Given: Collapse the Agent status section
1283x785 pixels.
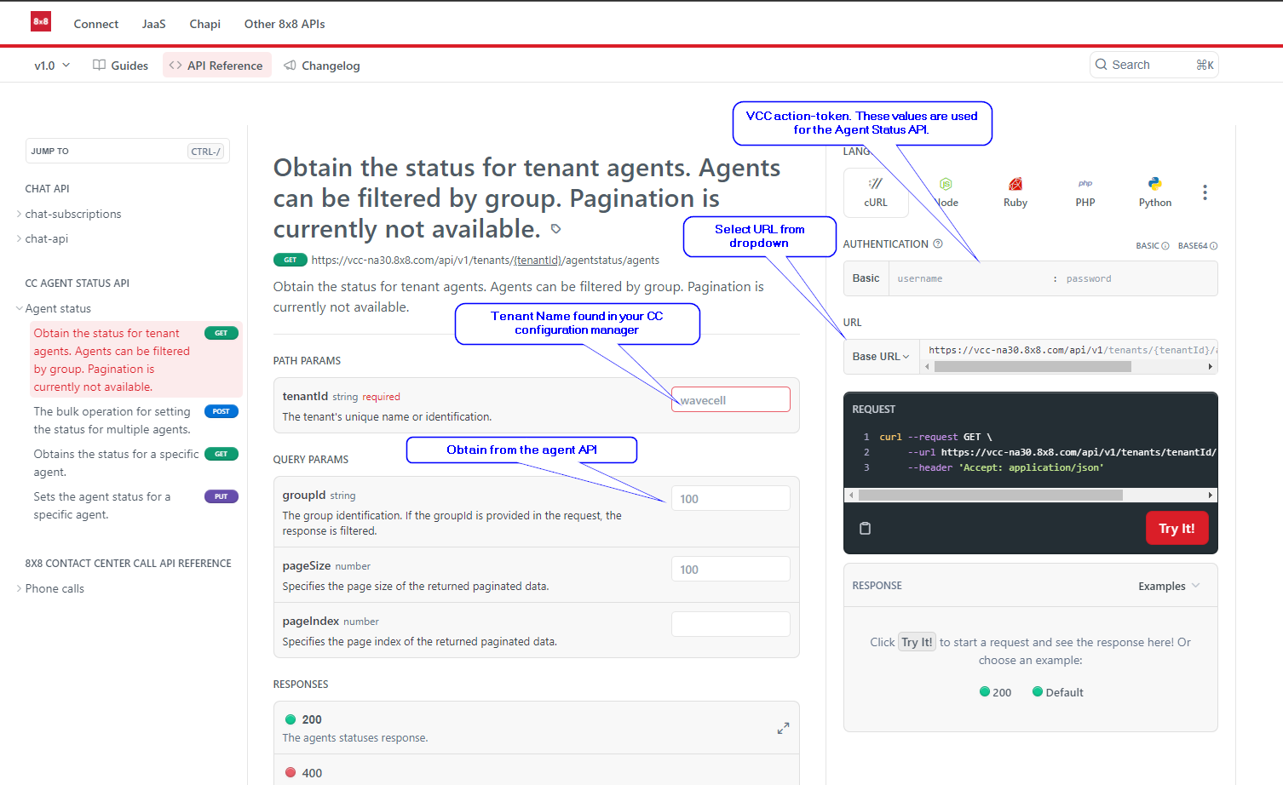Looking at the screenshot, I should click(x=20, y=308).
